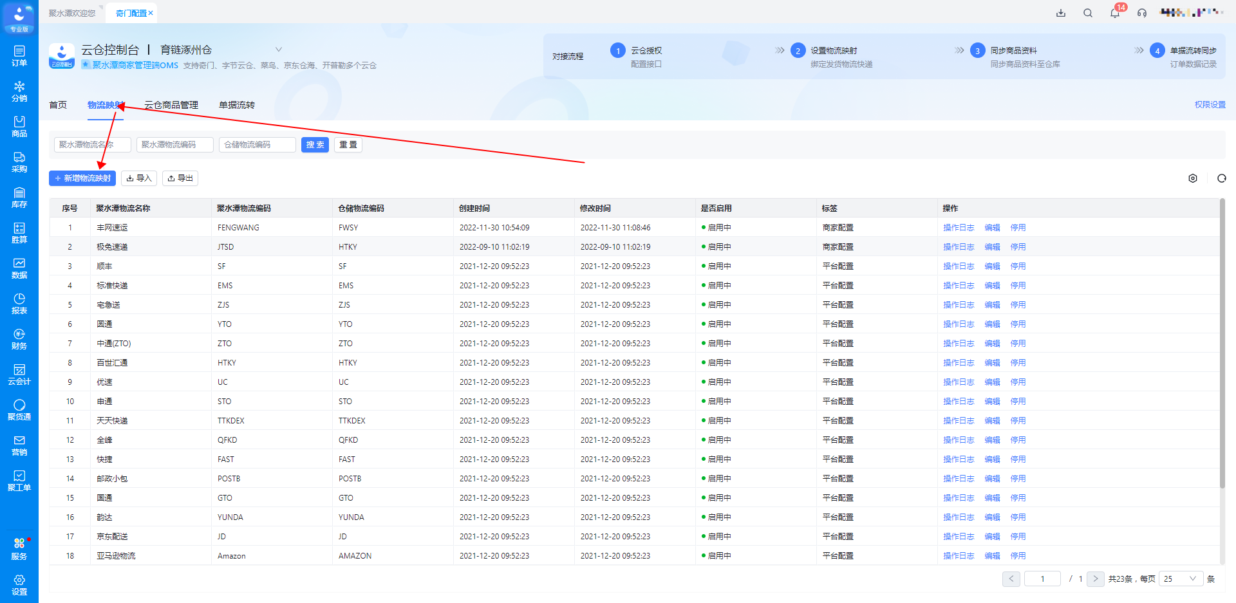
Task: Open the 聚货通 sidebar icon
Action: [x=19, y=410]
